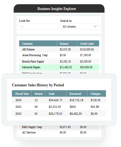Click the $43.89 charges amount
Screen dimensions: 121x147
pos(95,107)
